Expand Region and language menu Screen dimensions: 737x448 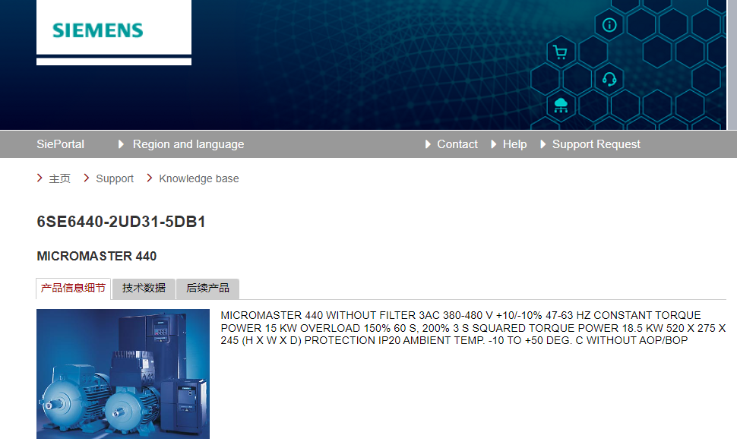[x=188, y=144]
